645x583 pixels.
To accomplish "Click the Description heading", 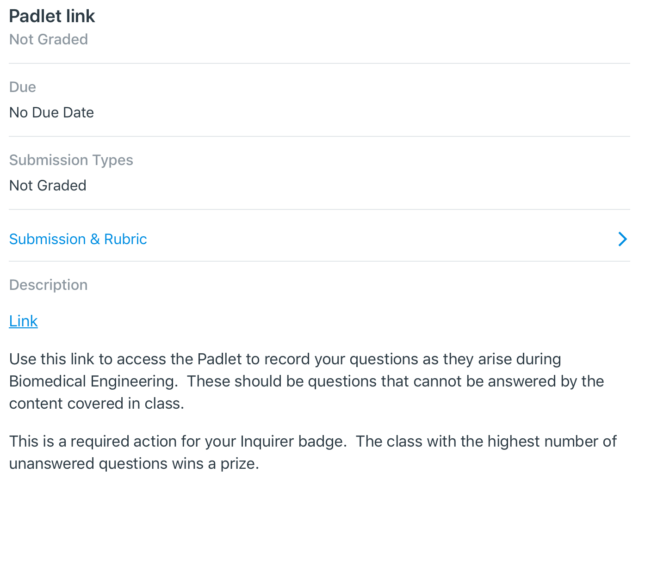I will (x=48, y=285).
